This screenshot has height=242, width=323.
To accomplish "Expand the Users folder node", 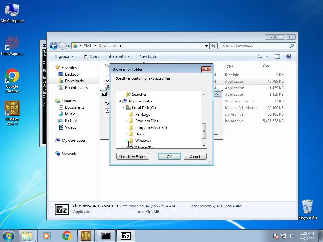I will pyautogui.click(x=126, y=134).
